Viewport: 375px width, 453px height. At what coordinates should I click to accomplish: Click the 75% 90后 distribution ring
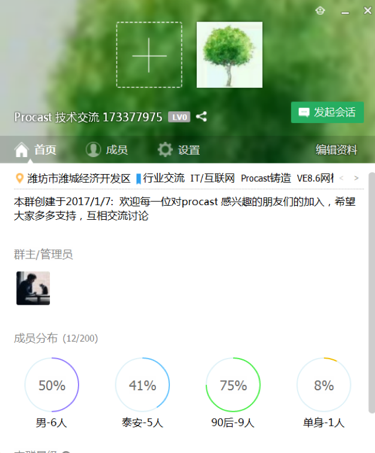tap(233, 385)
